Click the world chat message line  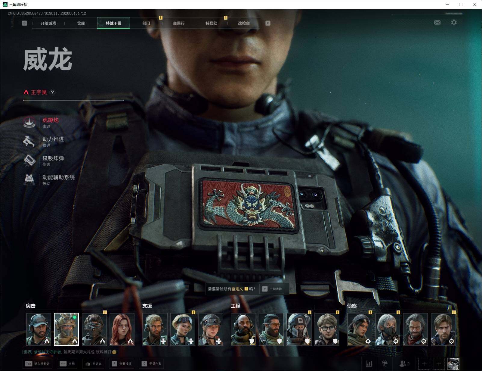69,352
